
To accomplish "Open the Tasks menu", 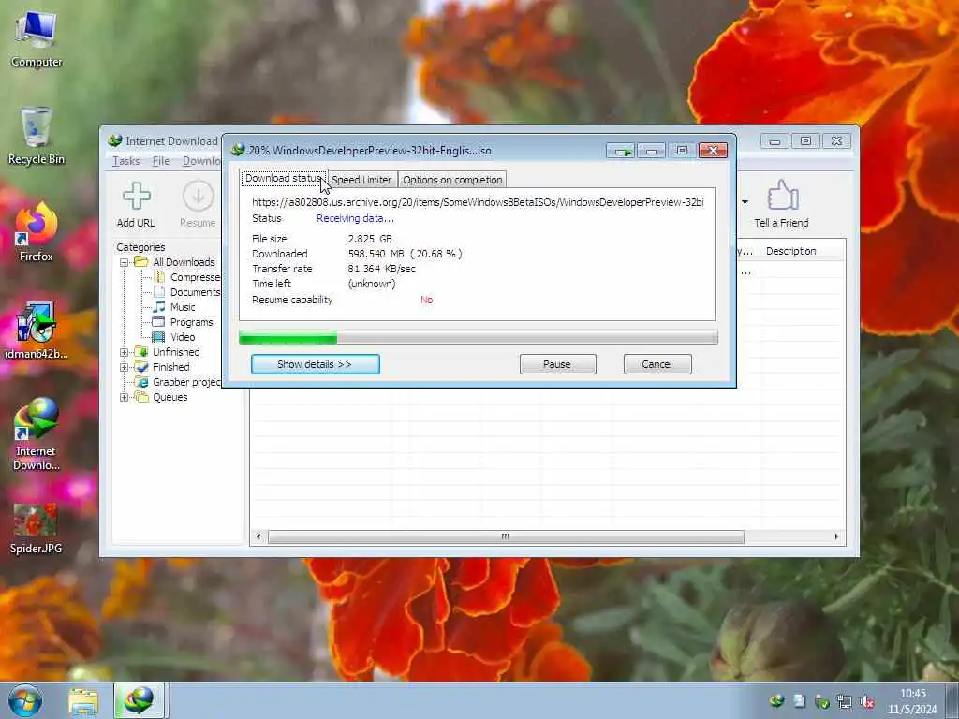I will point(126,161).
